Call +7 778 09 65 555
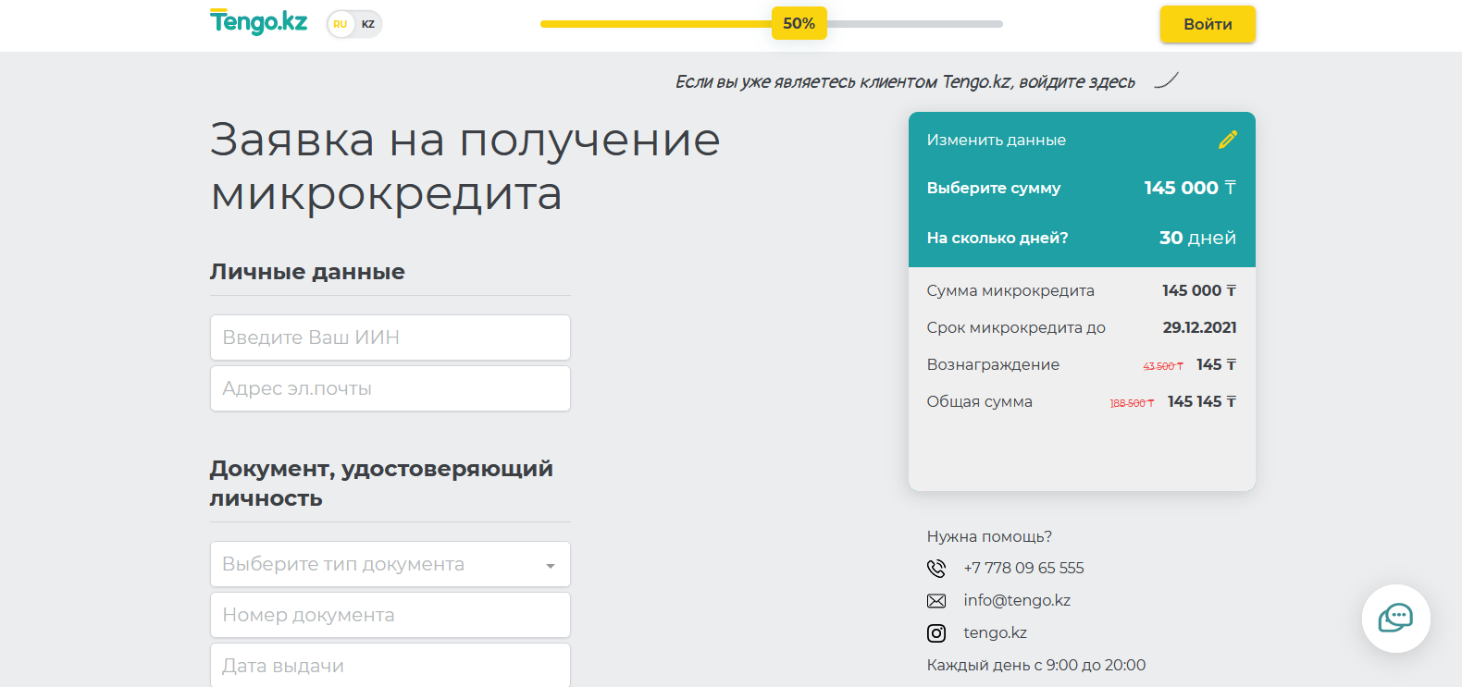This screenshot has width=1462, height=687. coord(1023,568)
